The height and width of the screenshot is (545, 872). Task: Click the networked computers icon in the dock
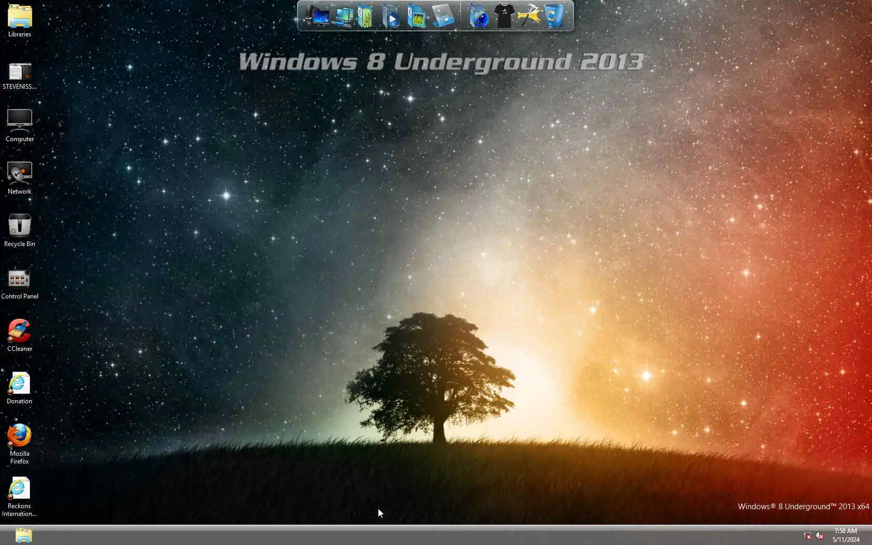344,16
